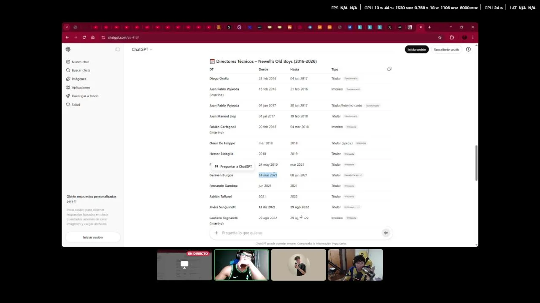Viewport: 540px width, 303px height.
Task: Open the browser three-dot menu
Action: point(472,37)
